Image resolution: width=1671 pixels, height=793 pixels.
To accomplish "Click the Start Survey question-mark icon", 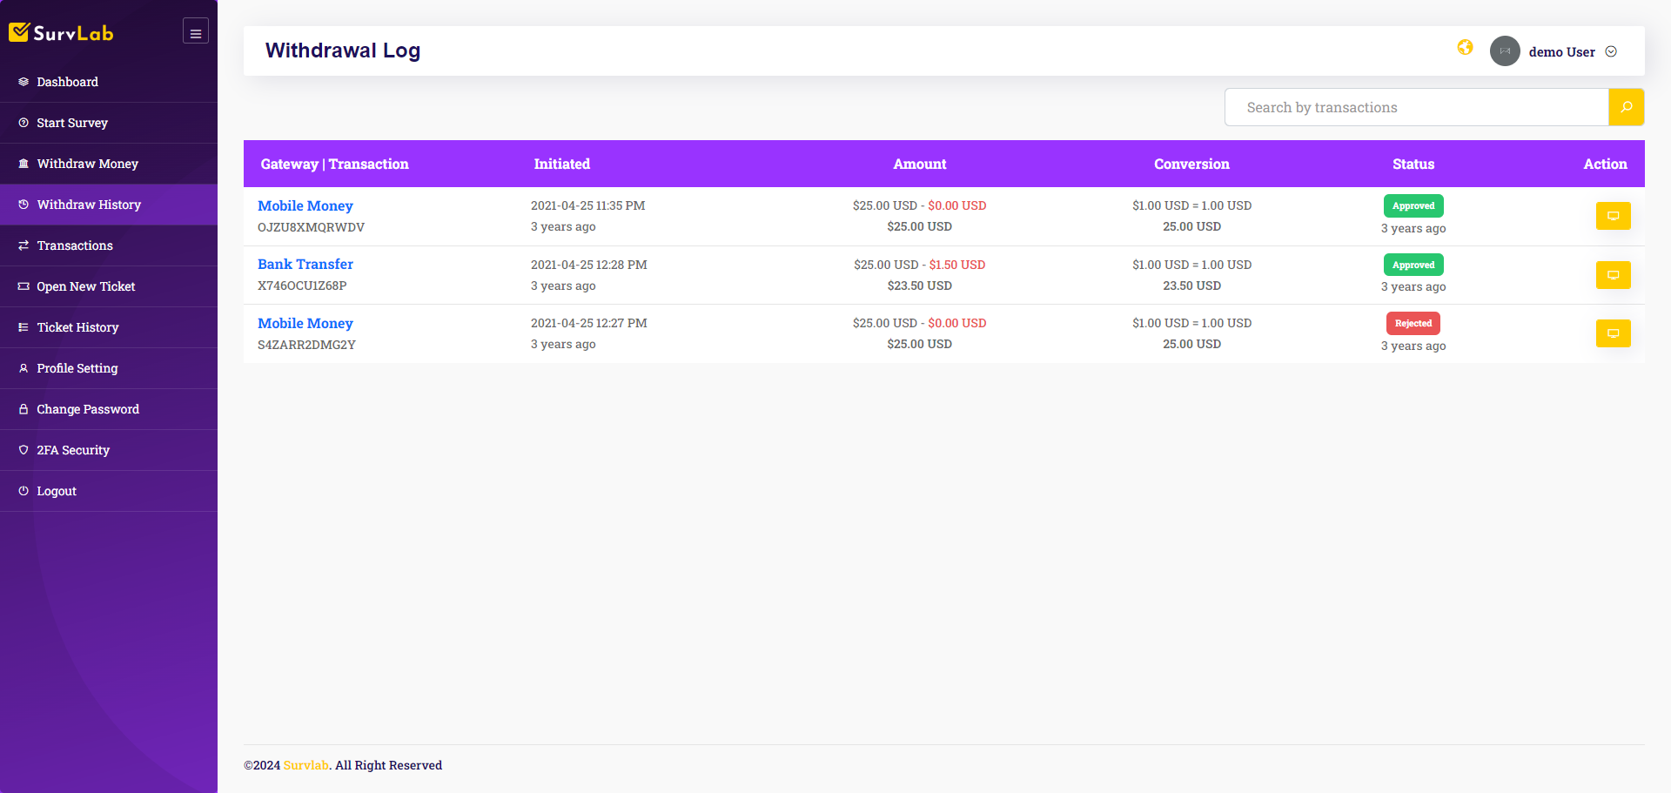I will click(23, 122).
